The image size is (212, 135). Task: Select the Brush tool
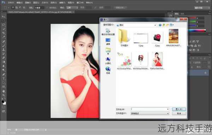pos(4,46)
